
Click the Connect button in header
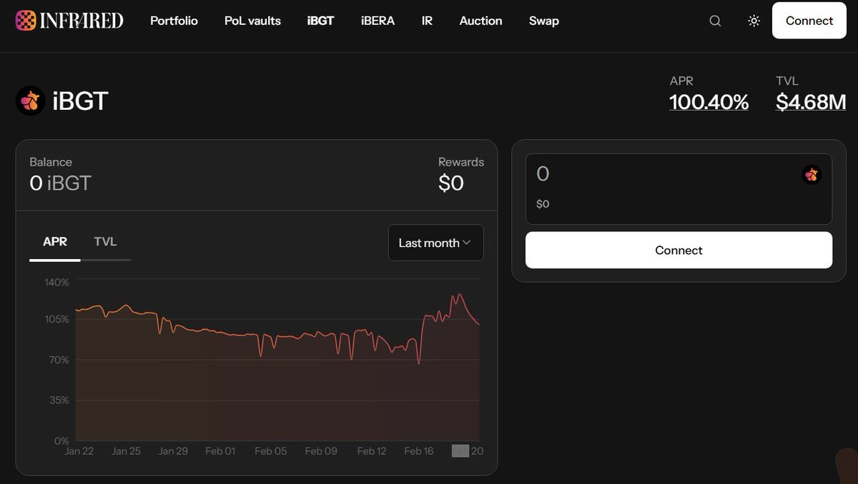[x=809, y=21]
